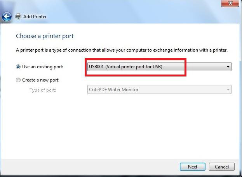Viewport: 242px width, 177px height.
Task: Click the arrow on the Type of port dropdown
Action: click(x=228, y=90)
